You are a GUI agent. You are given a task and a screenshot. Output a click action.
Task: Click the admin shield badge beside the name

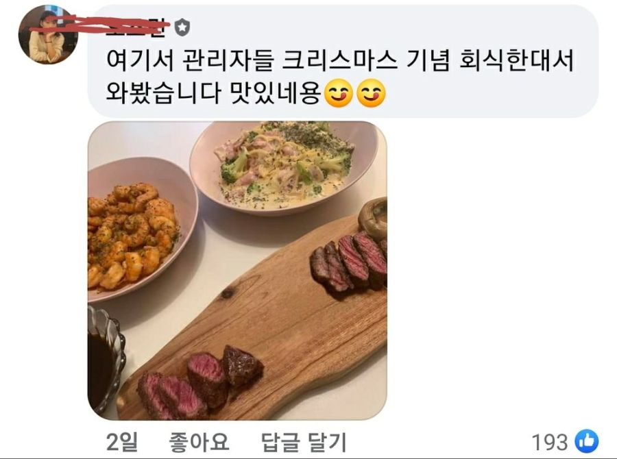182,28
